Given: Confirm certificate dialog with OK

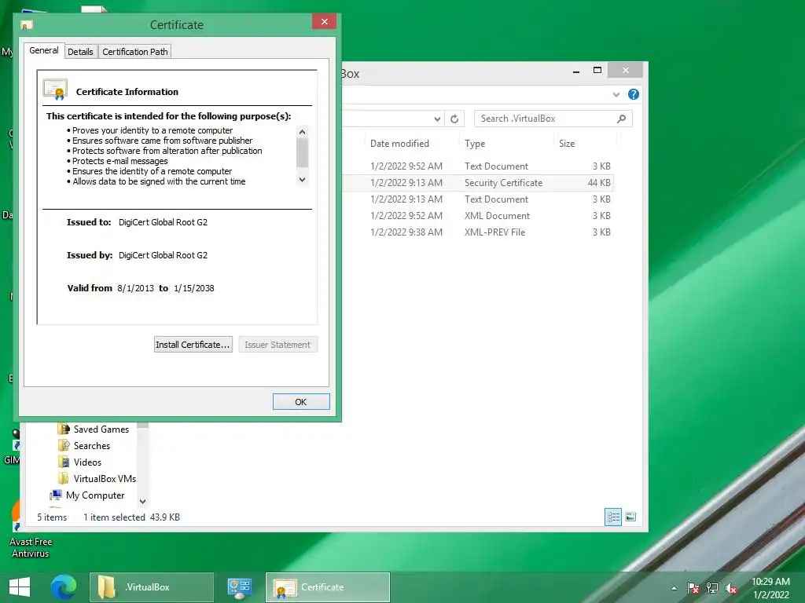Looking at the screenshot, I should pos(301,402).
